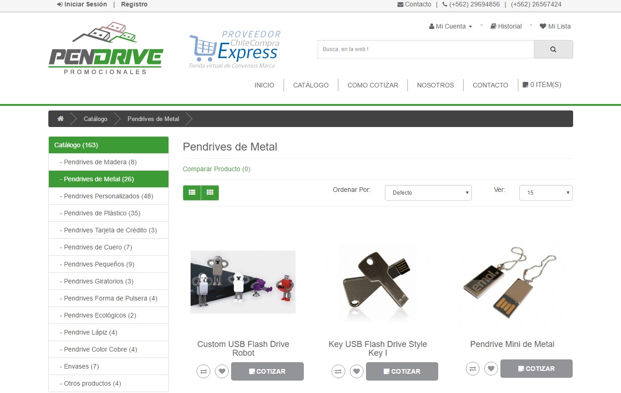The image size is (621, 393).
Task: Switch to list view layout
Action: tap(192, 193)
